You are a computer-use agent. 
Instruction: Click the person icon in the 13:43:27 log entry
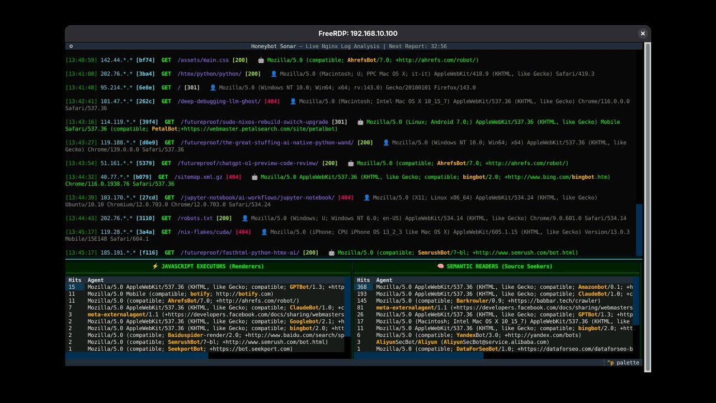386,143
